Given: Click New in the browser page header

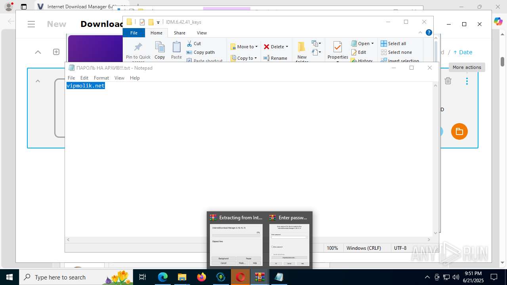Looking at the screenshot, I should point(57,24).
